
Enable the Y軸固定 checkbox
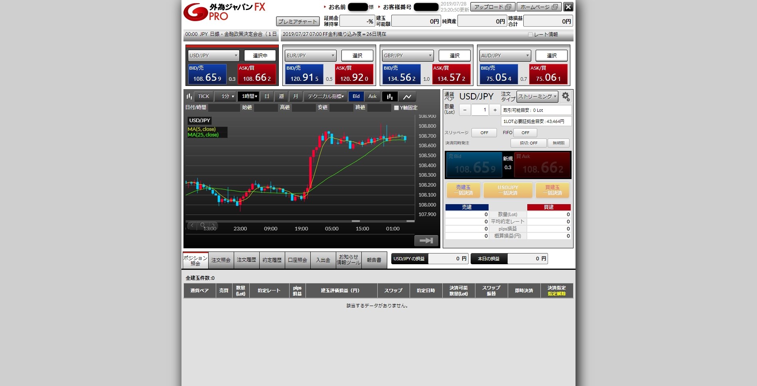coord(396,108)
